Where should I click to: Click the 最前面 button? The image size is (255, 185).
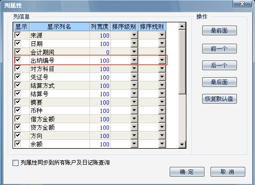[x=219, y=31]
